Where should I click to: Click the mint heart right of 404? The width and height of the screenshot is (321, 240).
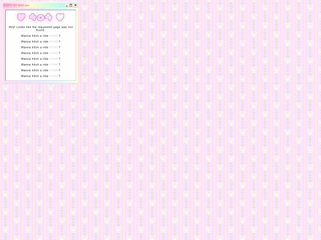coord(60,17)
